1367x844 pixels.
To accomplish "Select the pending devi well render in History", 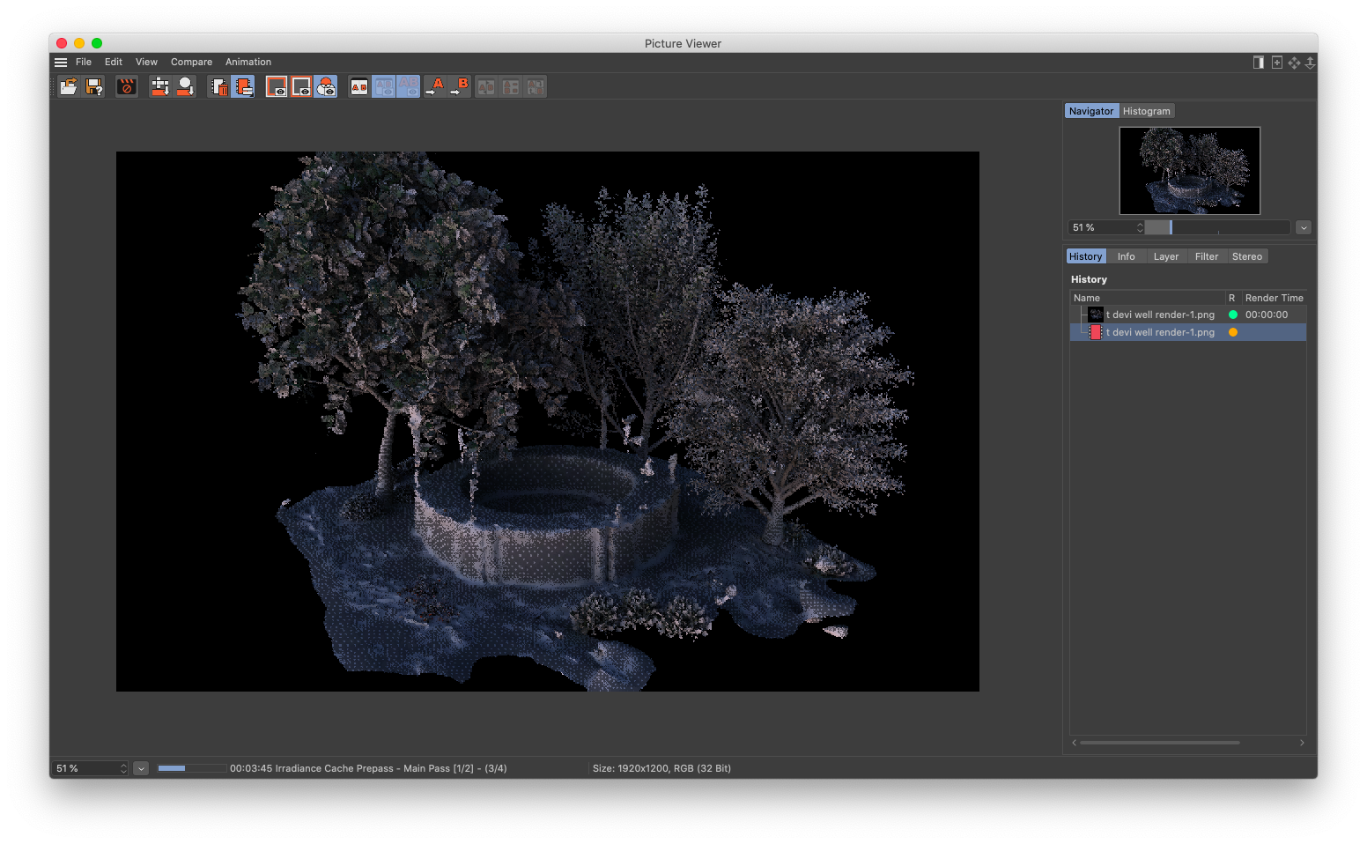I will 1160,332.
